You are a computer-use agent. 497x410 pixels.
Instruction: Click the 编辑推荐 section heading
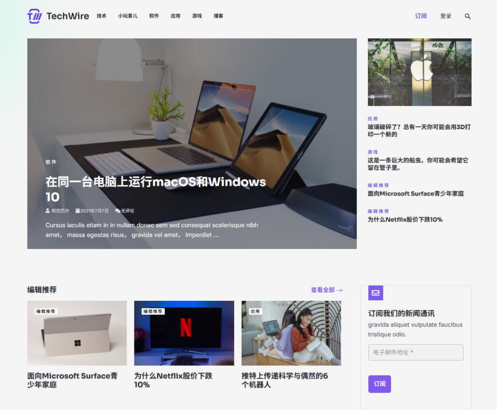click(42, 290)
